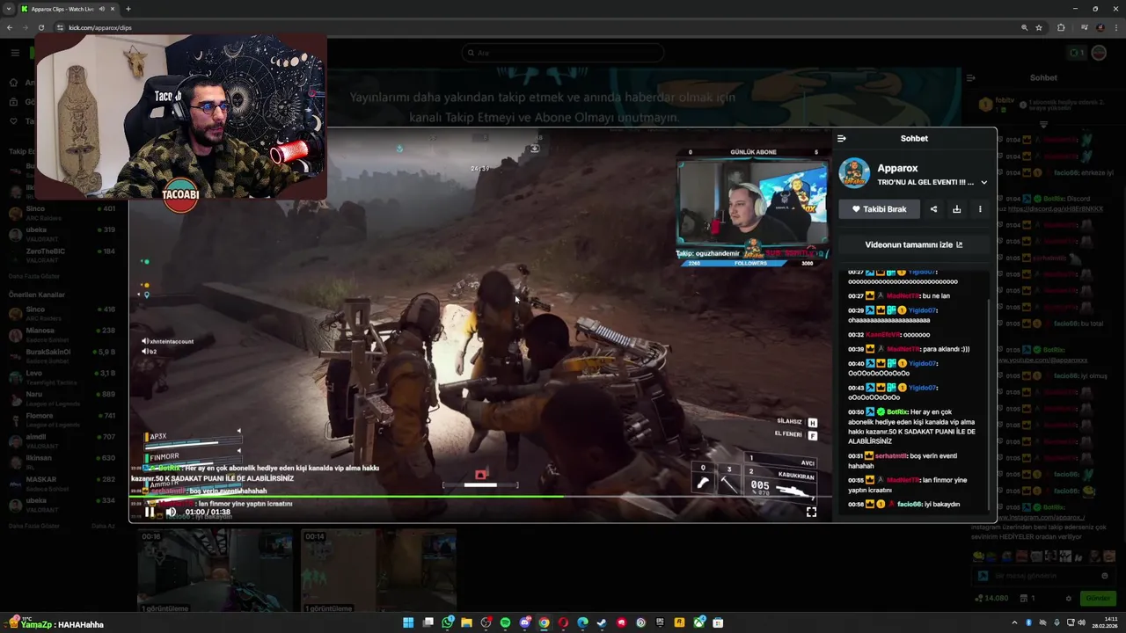Open Videonun tamamını izle link
This screenshot has width=1126, height=633.
coord(914,244)
